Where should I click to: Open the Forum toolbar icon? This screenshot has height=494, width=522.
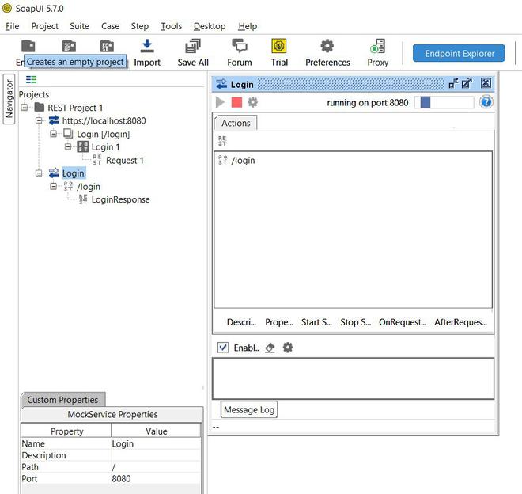pos(240,46)
